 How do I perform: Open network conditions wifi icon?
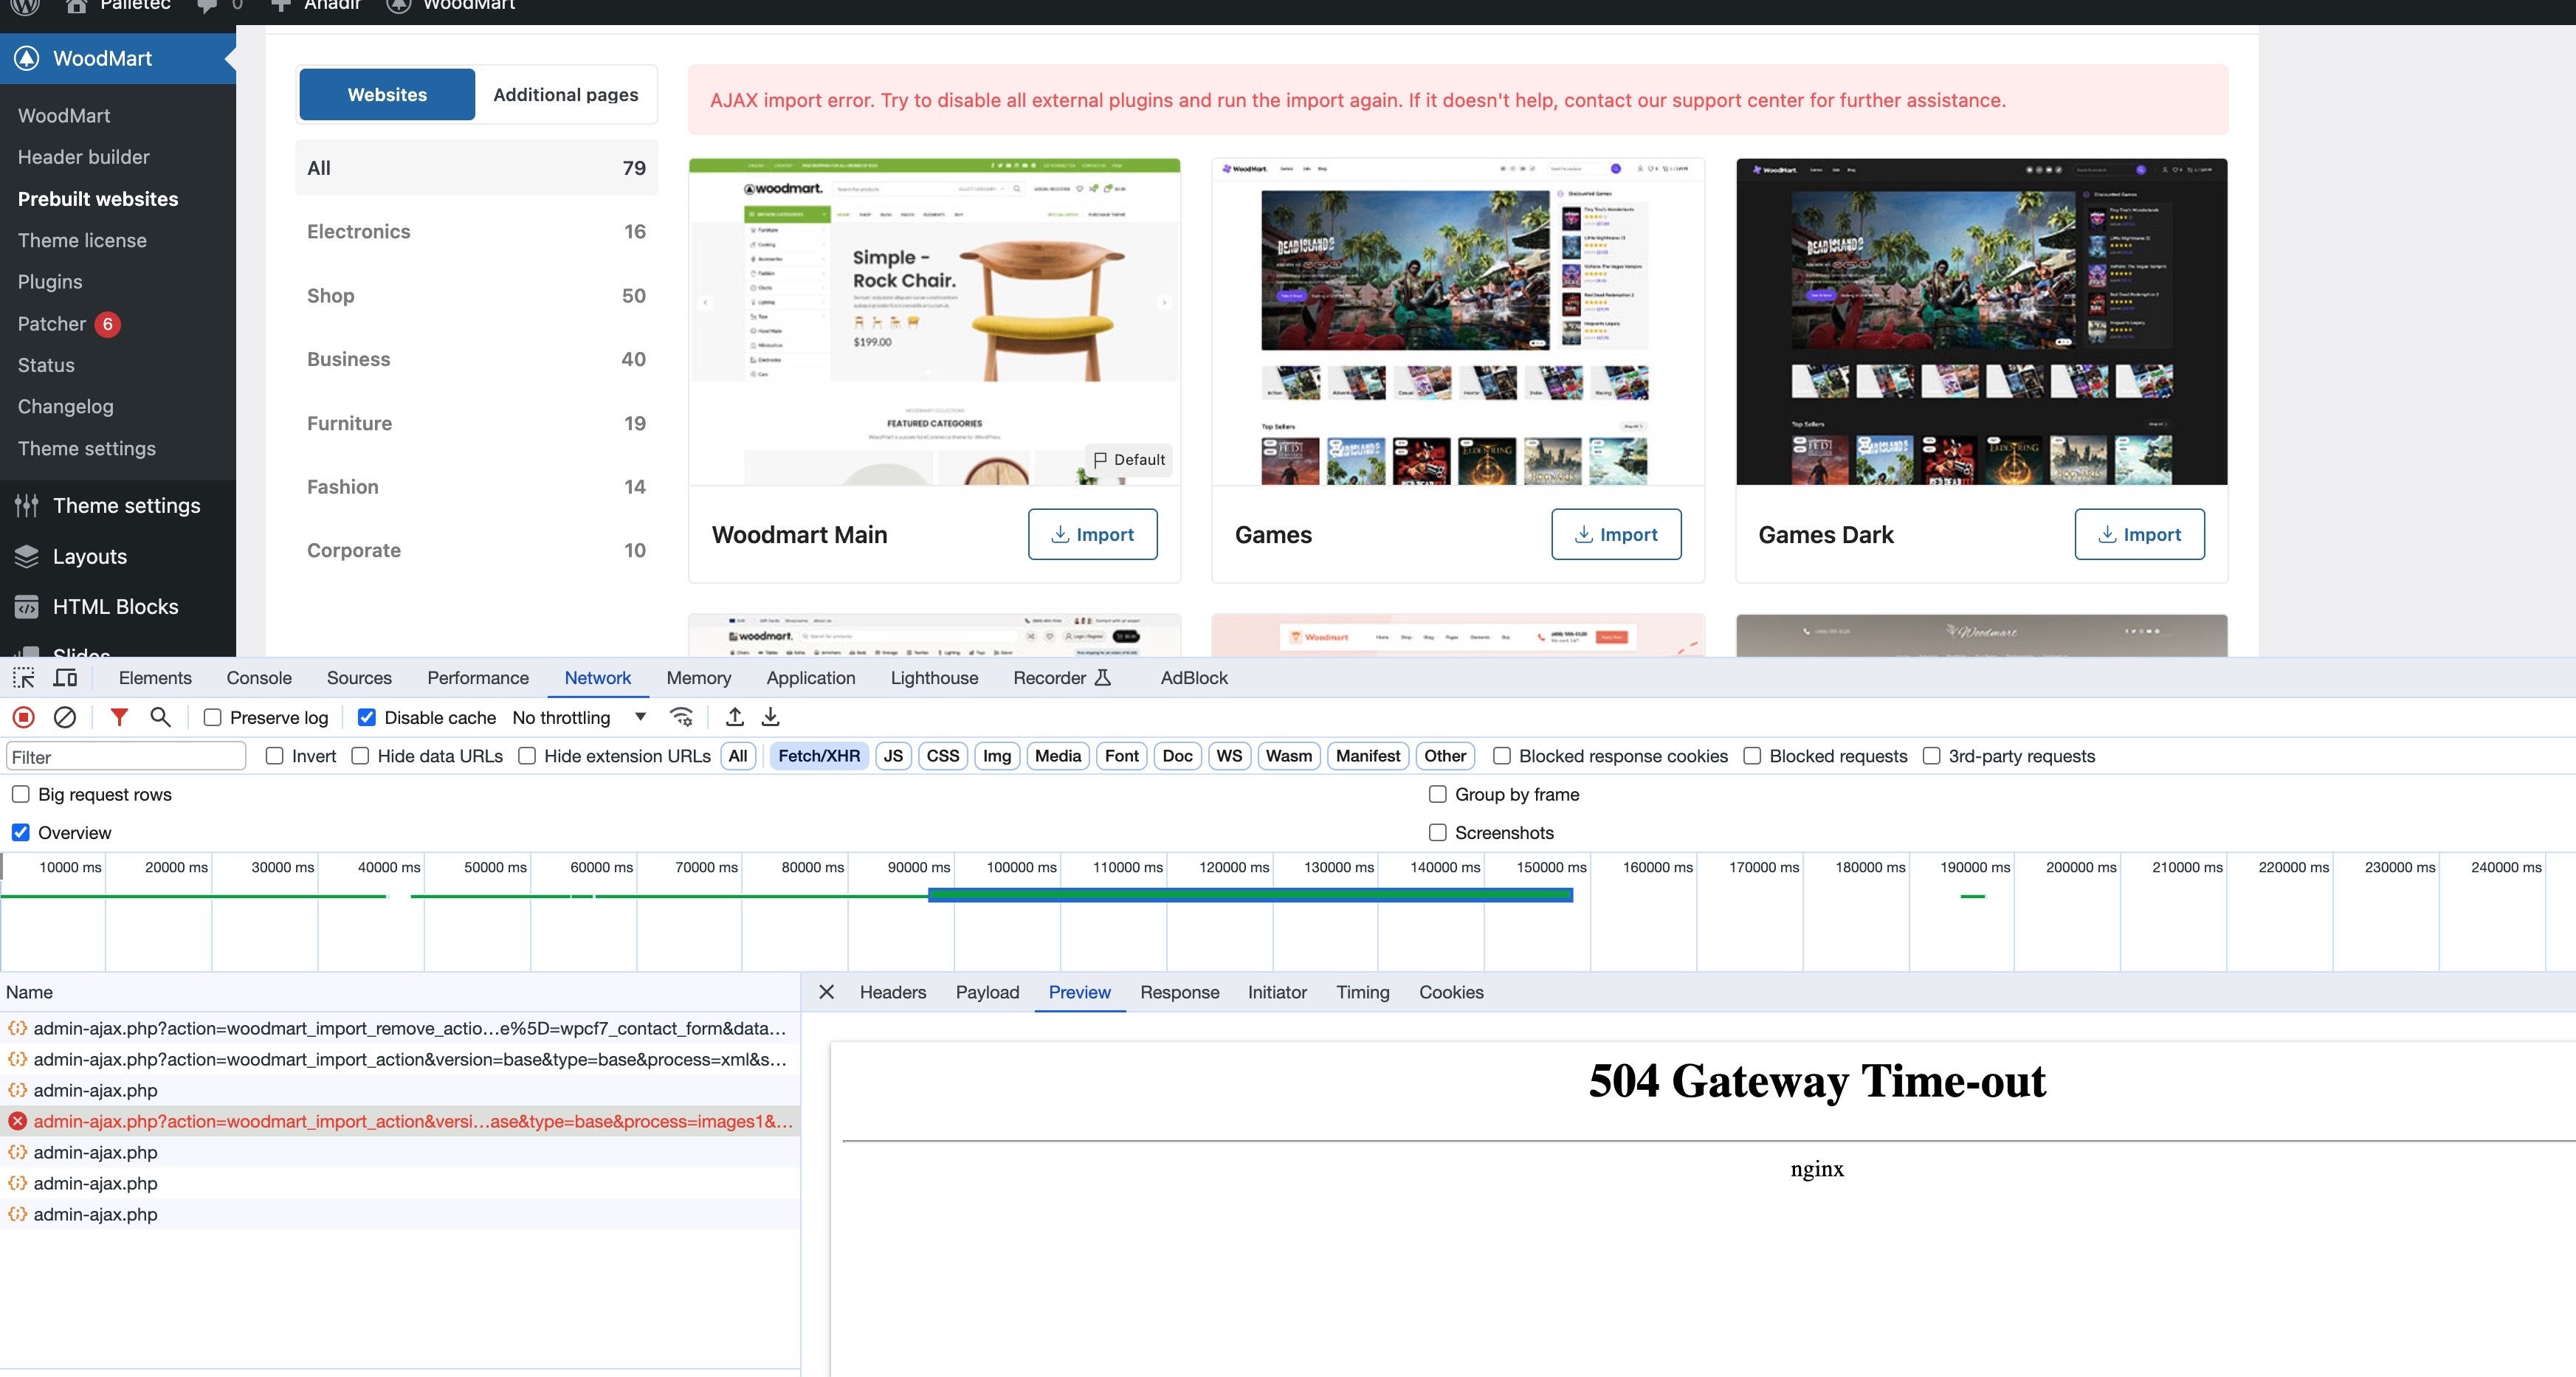click(x=682, y=717)
